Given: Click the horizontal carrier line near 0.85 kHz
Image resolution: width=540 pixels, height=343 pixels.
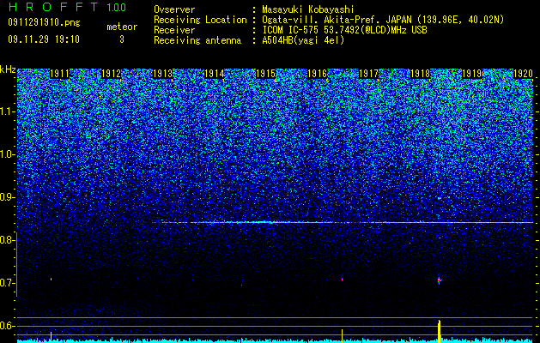Looking at the screenshot, I should 343,223.
